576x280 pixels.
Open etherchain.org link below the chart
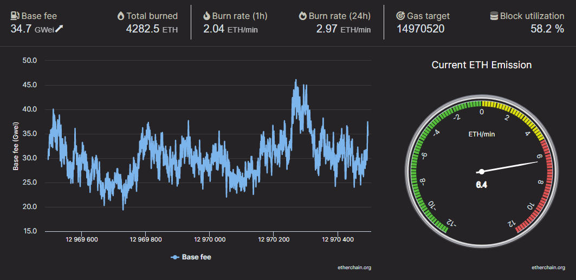354,268
